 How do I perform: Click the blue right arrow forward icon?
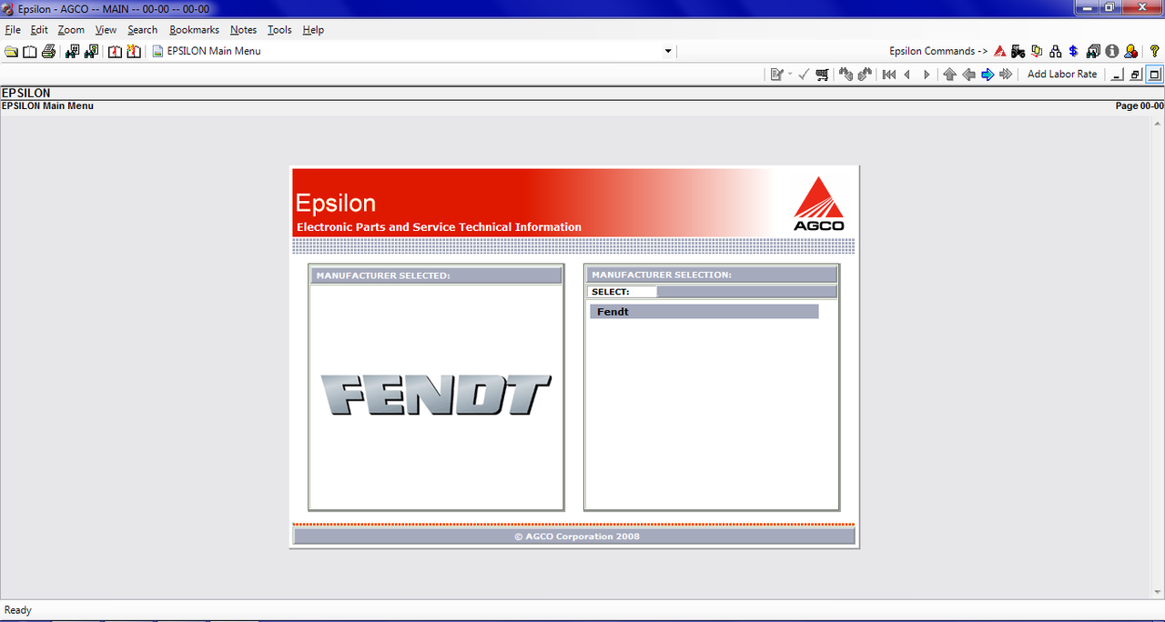click(988, 75)
